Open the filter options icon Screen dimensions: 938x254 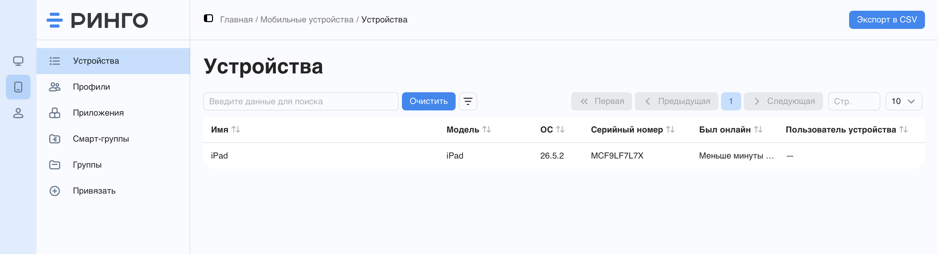click(x=468, y=101)
